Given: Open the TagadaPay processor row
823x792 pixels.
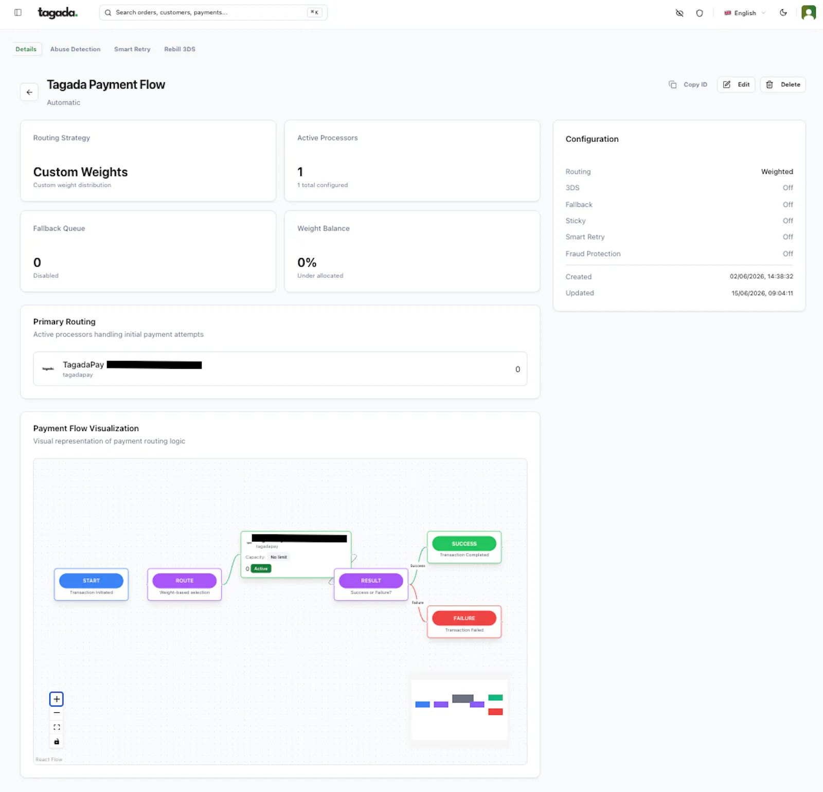Looking at the screenshot, I should (x=280, y=369).
